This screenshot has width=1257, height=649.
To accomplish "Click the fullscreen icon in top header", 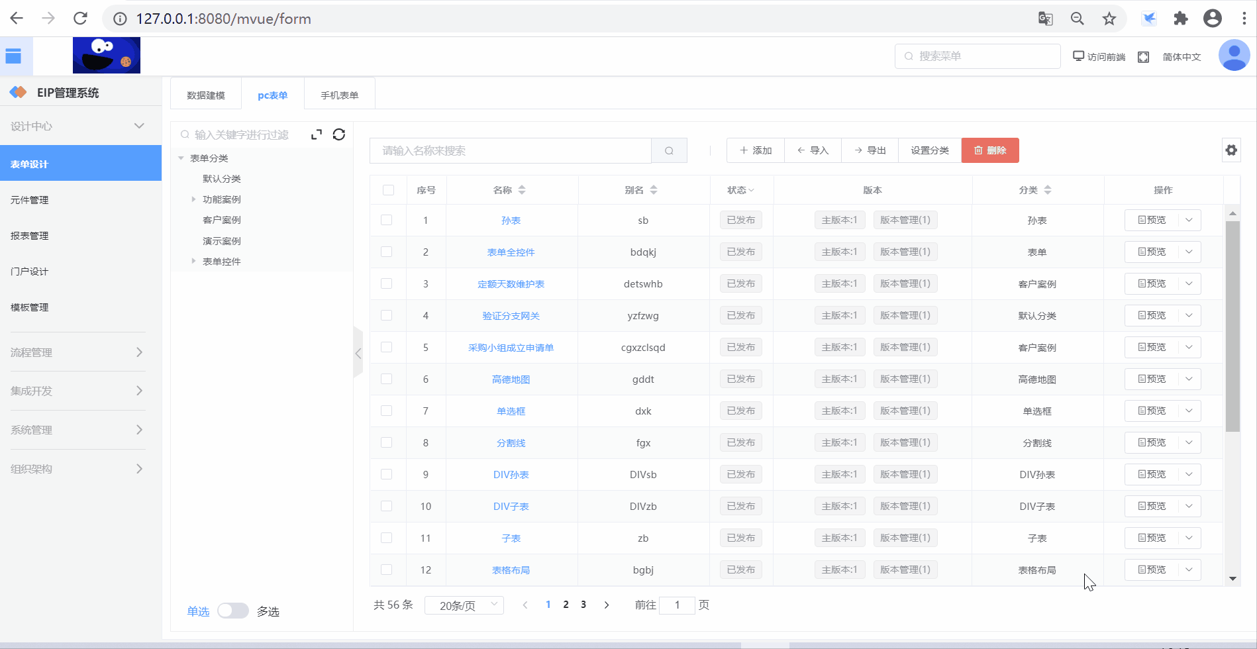I will tap(1143, 57).
